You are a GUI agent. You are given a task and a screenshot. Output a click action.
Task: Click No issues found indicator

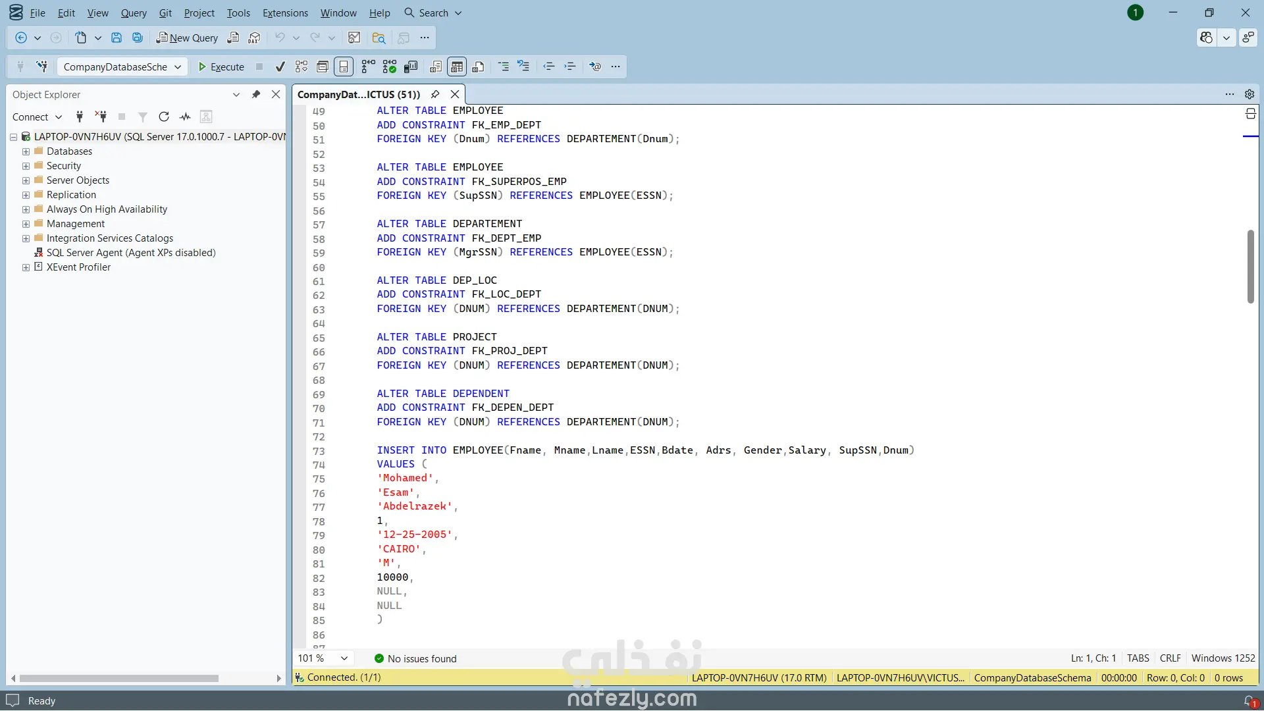click(415, 658)
